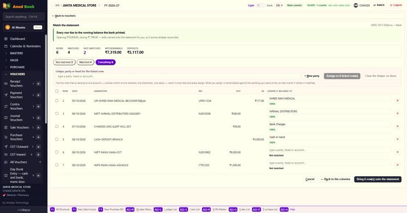Click the Switch counter button
Screen dimensions: 407x213
[x=379, y=5]
